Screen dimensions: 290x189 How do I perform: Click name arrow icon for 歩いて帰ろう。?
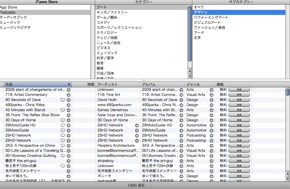click(69, 176)
